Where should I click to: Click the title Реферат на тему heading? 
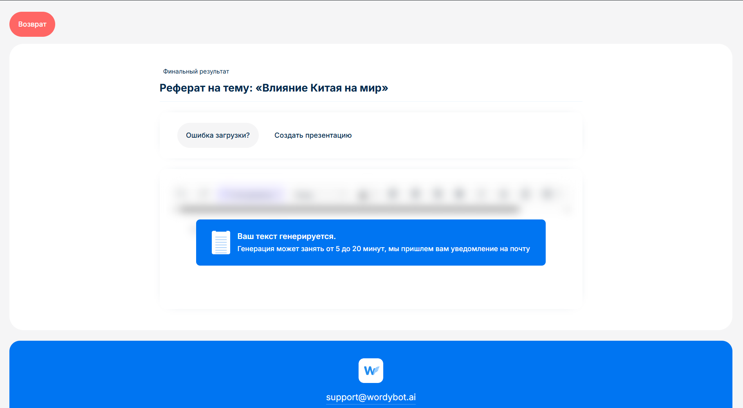coord(274,88)
